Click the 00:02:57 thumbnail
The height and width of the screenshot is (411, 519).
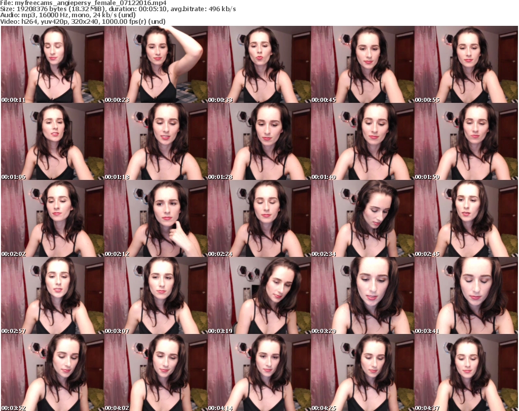(x=53, y=295)
